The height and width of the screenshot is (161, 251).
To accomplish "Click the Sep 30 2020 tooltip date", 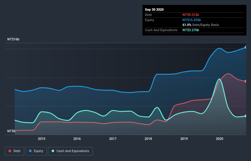I will (x=154, y=9).
